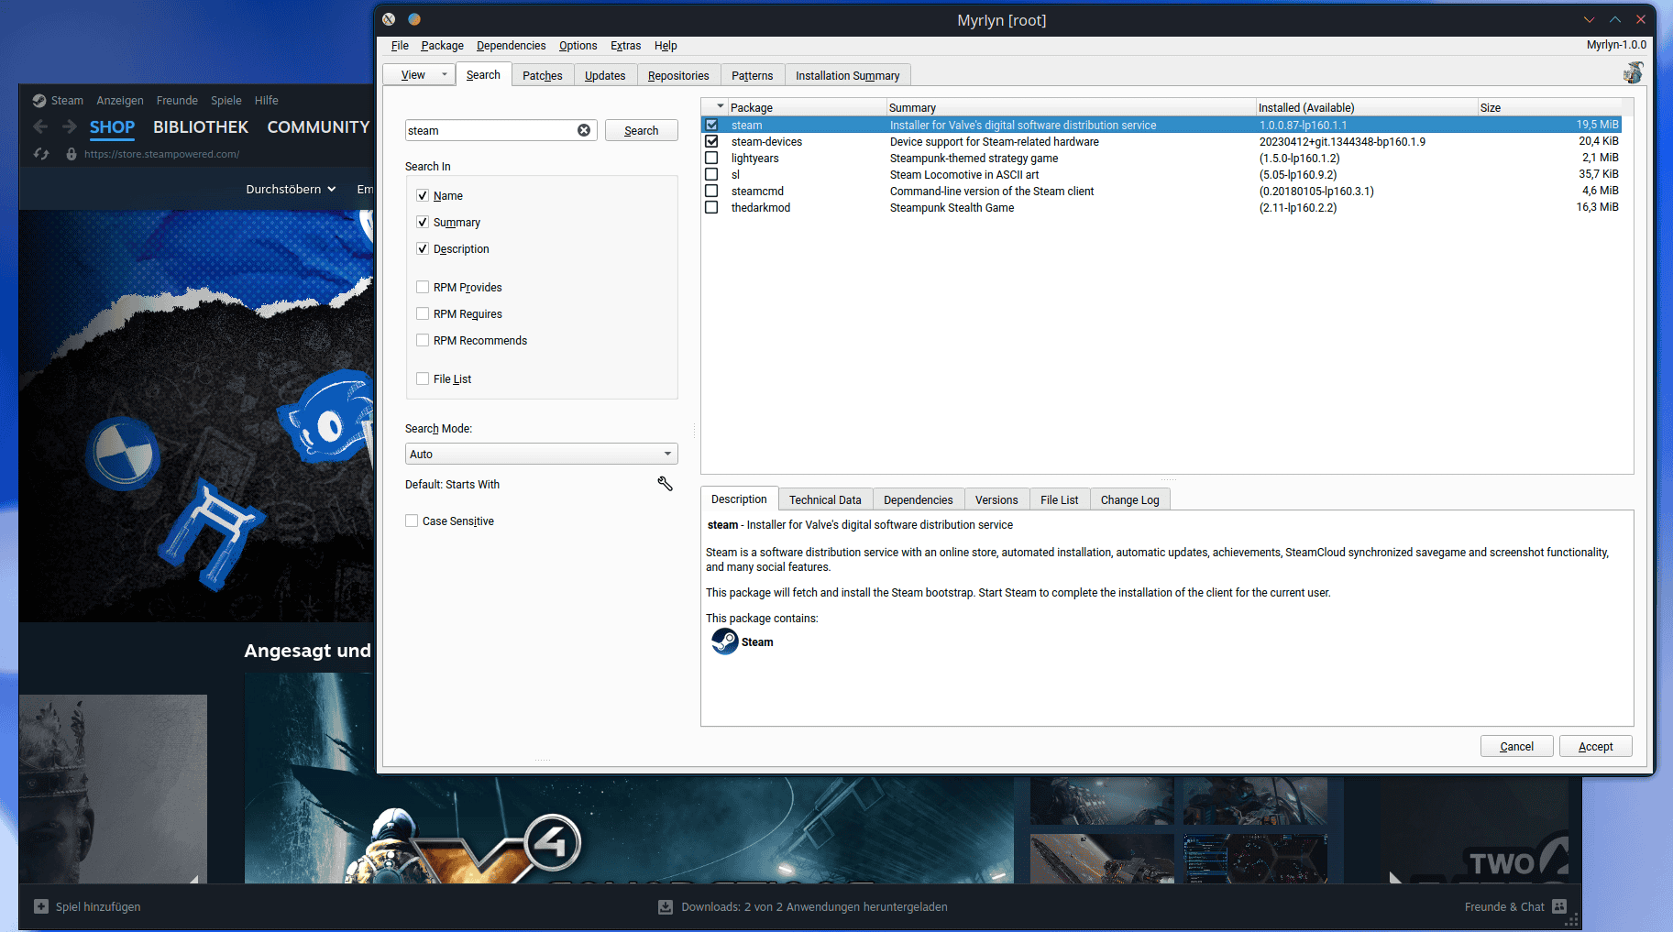
Task: Sort package list by Size column
Action: pos(1549,107)
